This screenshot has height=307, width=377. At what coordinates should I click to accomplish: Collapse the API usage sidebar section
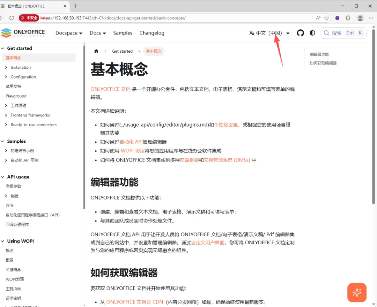3,177
